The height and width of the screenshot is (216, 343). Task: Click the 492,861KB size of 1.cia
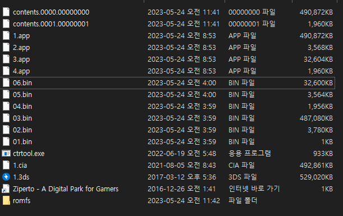tap(316, 166)
